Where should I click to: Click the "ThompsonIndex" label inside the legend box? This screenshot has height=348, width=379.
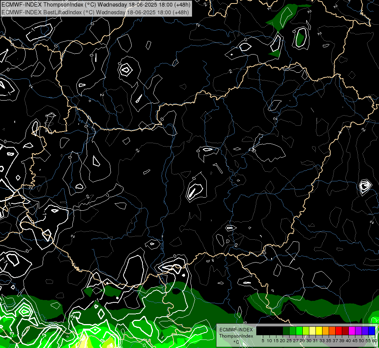(236, 336)
